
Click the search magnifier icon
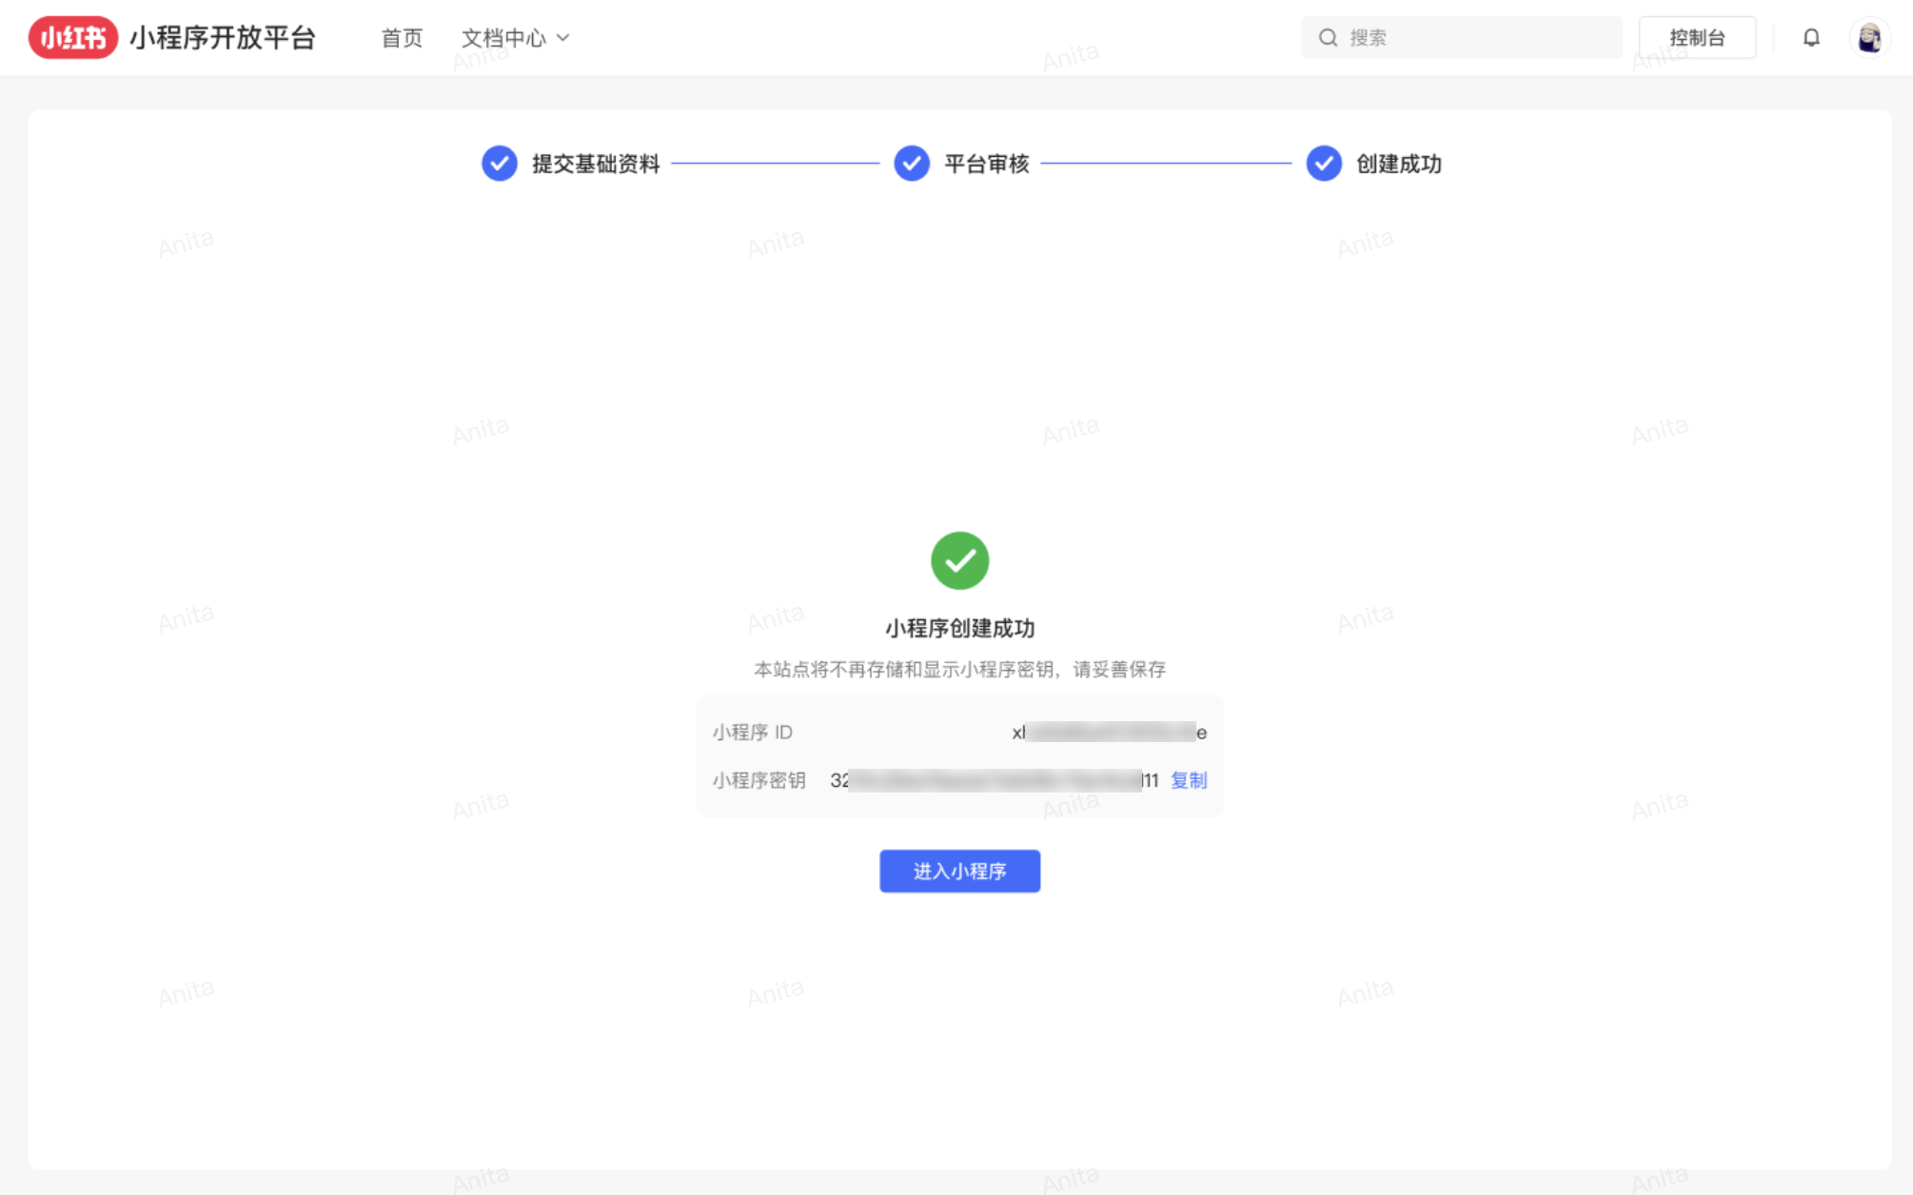[x=1328, y=37]
